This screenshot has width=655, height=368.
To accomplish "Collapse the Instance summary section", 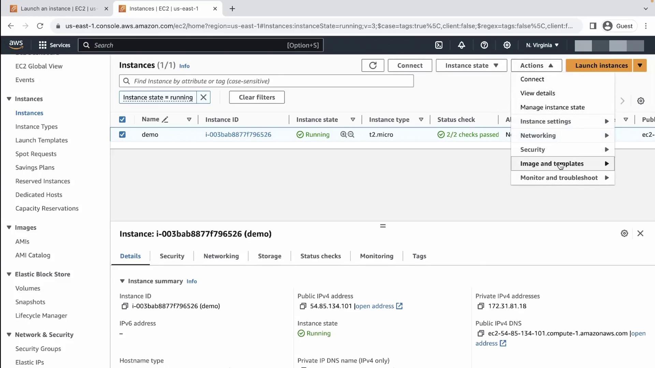I will (x=122, y=281).
